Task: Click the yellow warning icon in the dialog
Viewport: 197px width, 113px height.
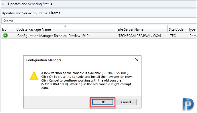Action: point(34,76)
